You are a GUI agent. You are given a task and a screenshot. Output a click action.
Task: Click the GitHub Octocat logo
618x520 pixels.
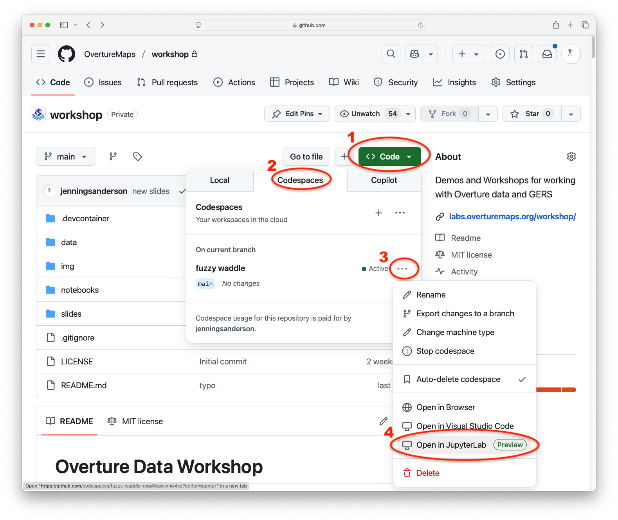[67, 54]
